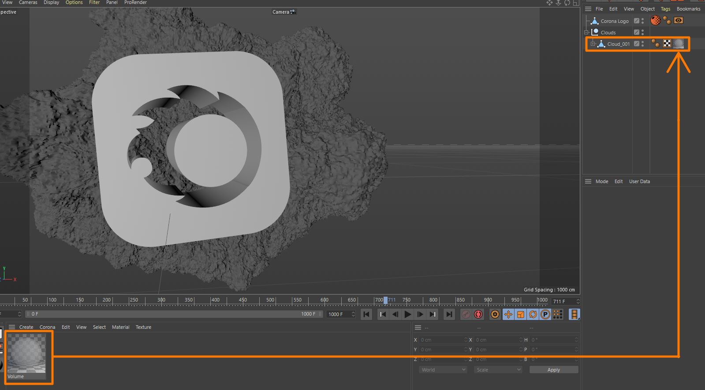
Task: Go to the end of the animation
Action: coord(449,314)
